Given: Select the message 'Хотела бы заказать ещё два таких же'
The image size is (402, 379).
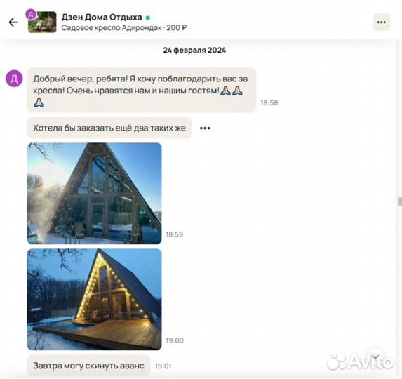Looking at the screenshot, I should tap(109, 128).
